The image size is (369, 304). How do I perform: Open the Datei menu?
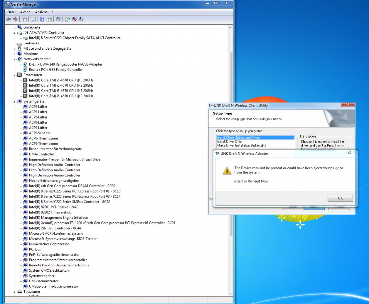(x=12, y=12)
